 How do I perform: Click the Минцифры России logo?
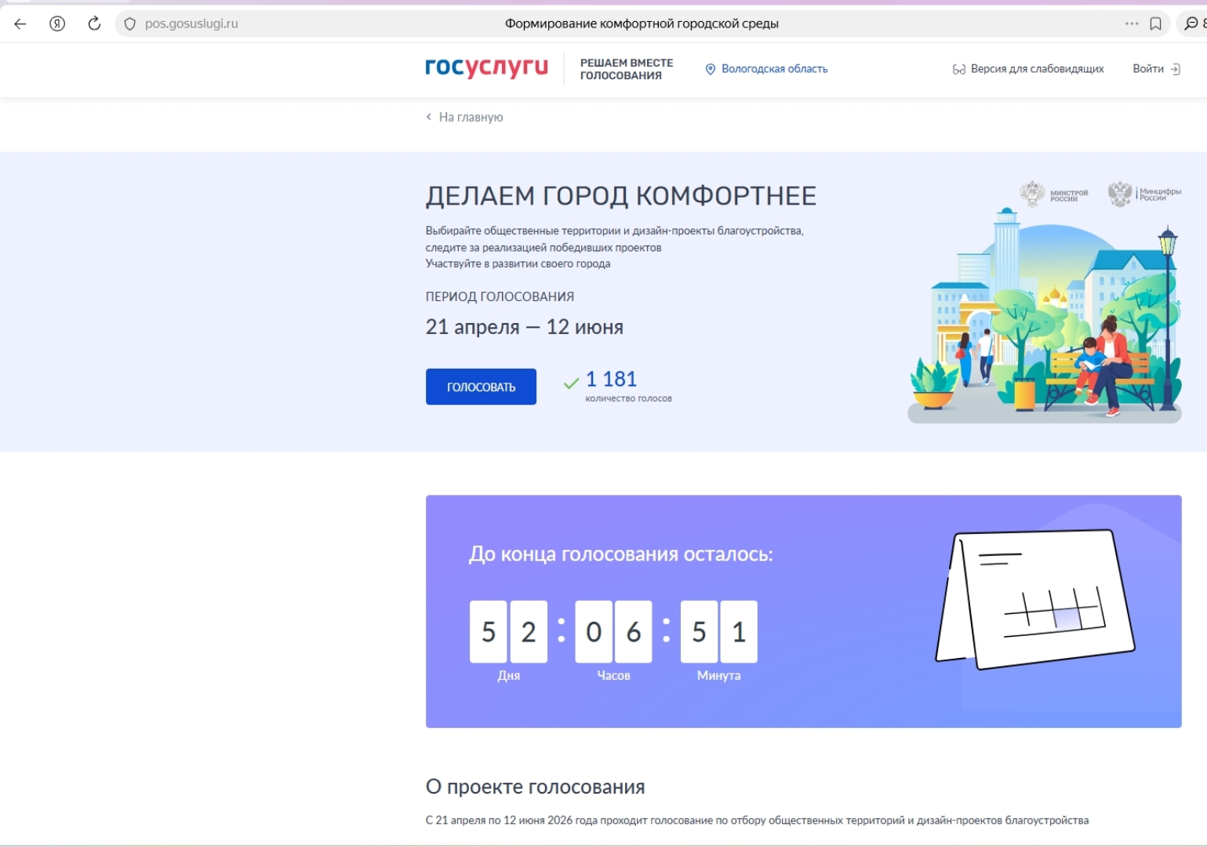(x=1143, y=193)
